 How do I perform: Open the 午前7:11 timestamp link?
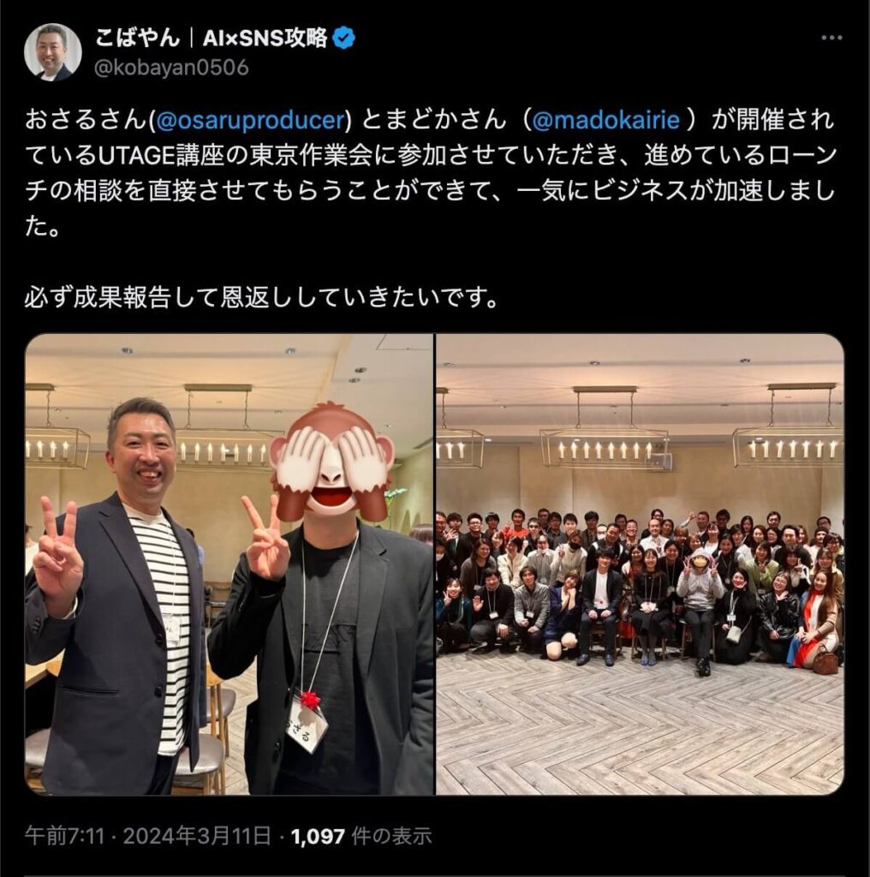point(65,836)
